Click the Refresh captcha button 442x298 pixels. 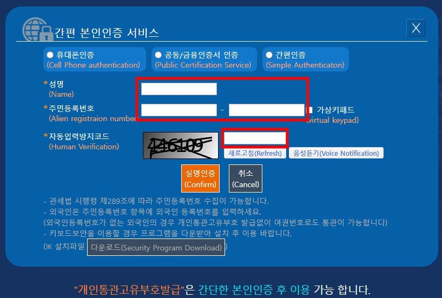[x=255, y=153]
